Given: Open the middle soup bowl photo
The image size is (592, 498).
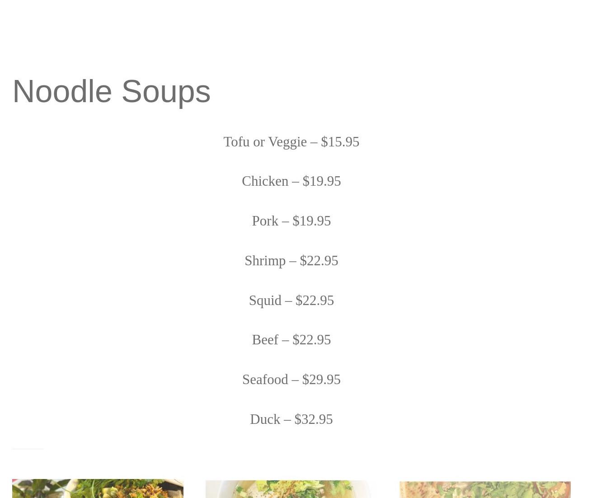Looking at the screenshot, I should click(x=291, y=489).
